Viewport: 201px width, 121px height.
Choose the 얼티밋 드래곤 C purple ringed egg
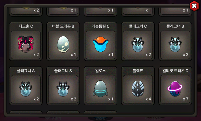[175, 89]
